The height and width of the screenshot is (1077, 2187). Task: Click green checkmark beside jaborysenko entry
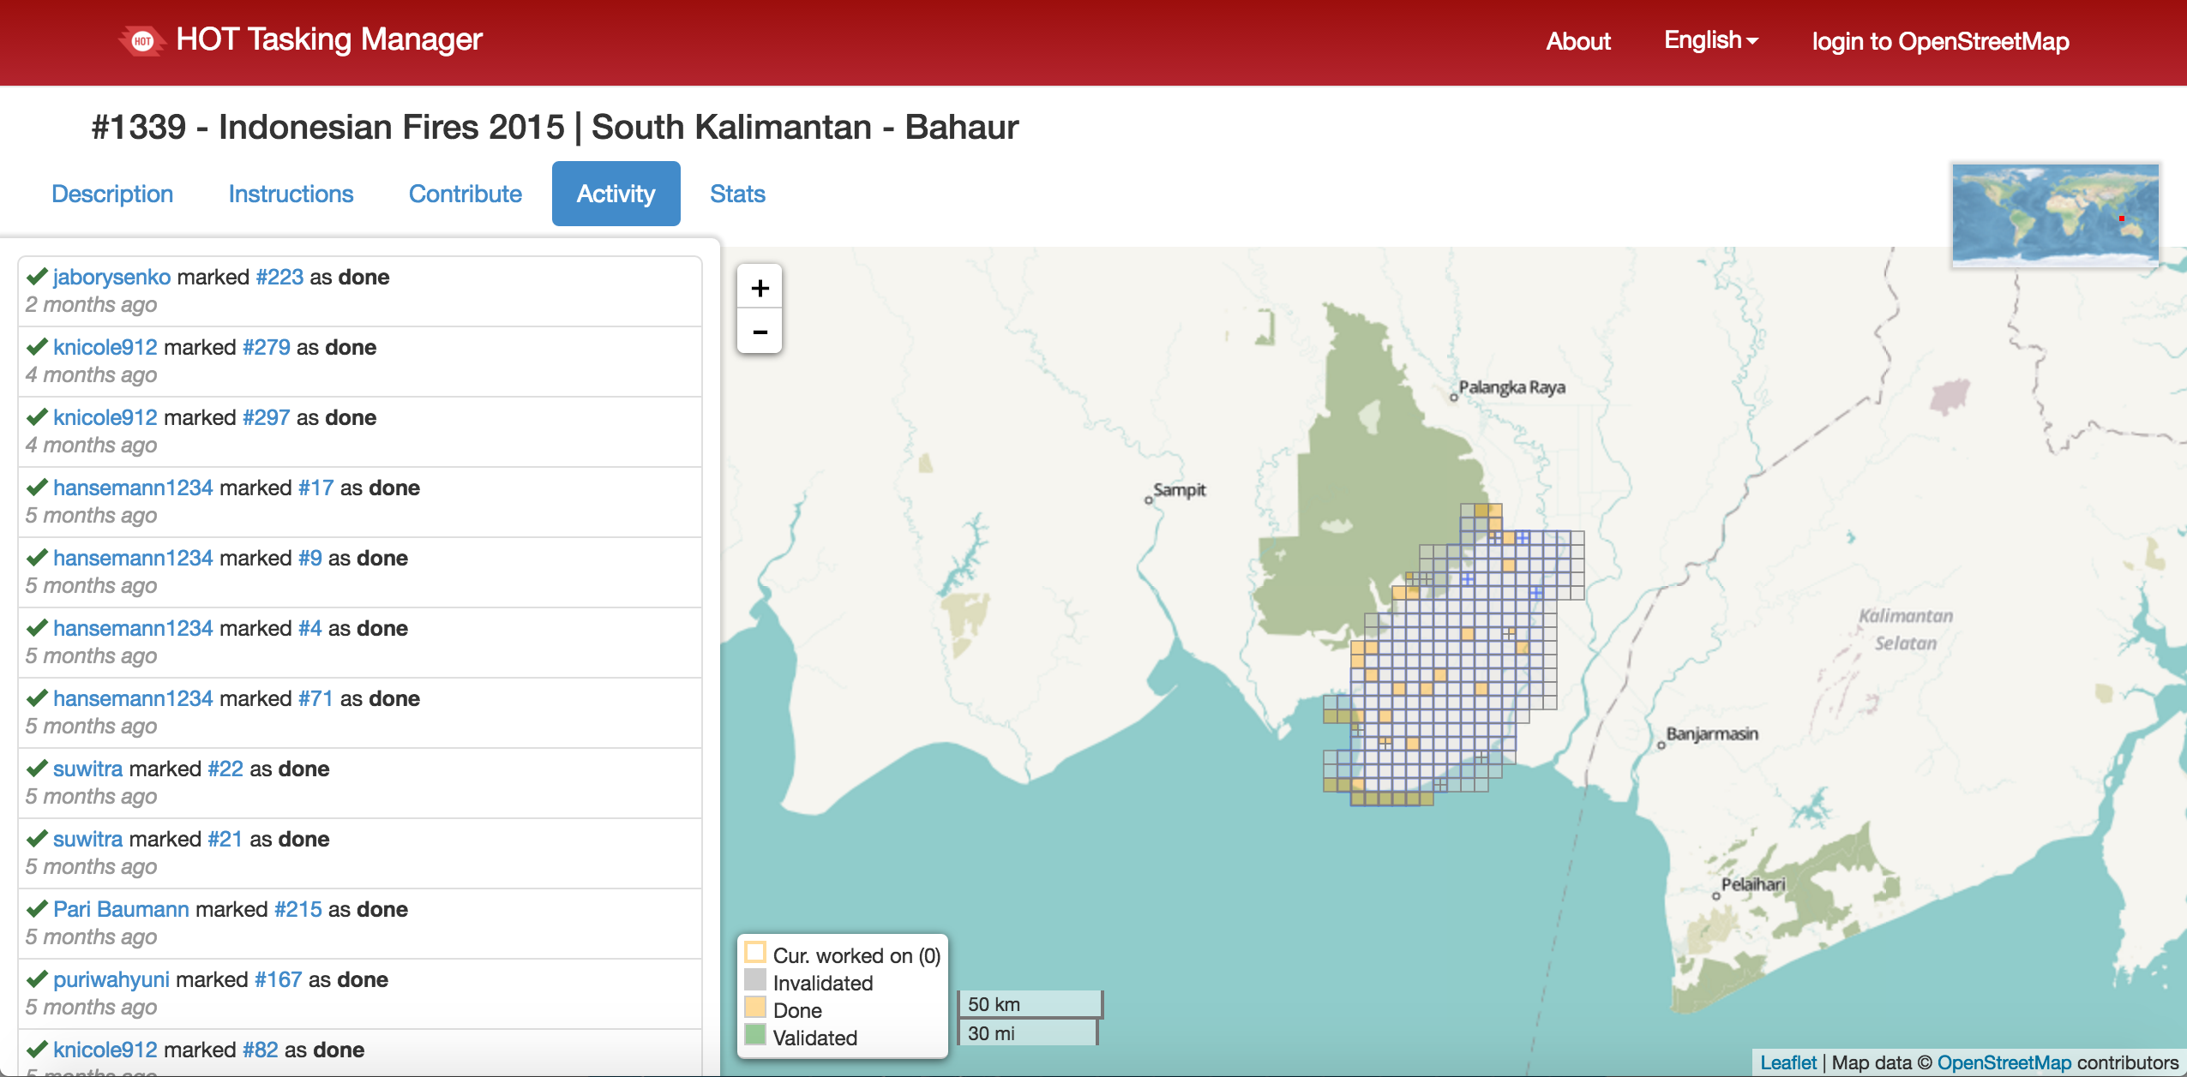coord(36,277)
